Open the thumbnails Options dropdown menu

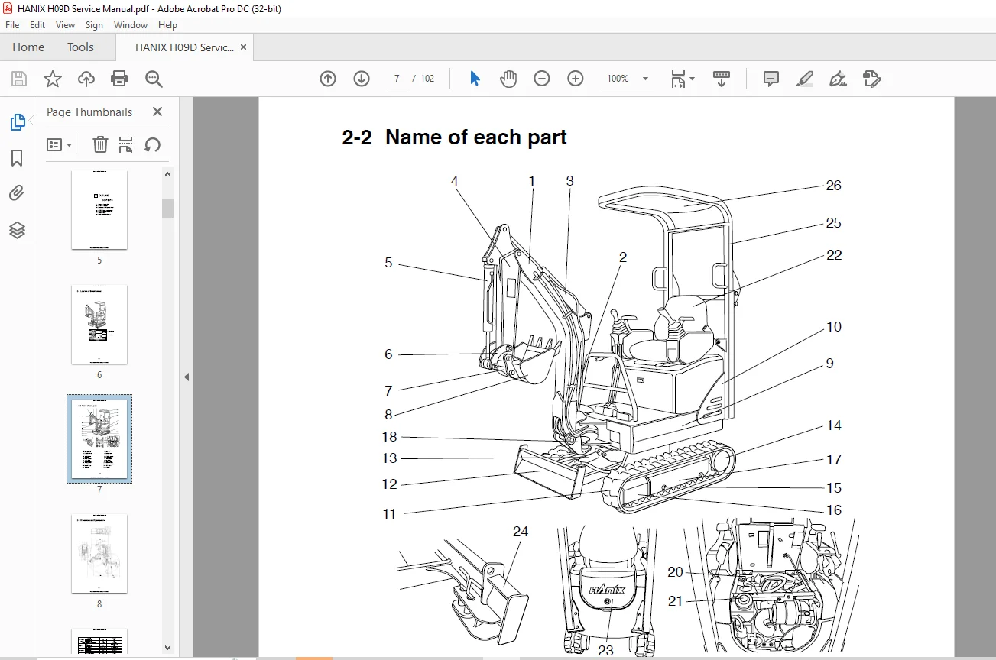60,144
